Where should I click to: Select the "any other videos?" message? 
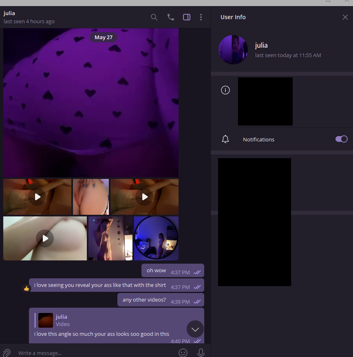point(161,300)
